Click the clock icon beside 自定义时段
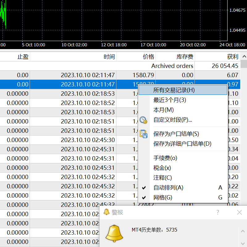Image resolution: width=247 pixels, height=247 pixels. point(143,120)
